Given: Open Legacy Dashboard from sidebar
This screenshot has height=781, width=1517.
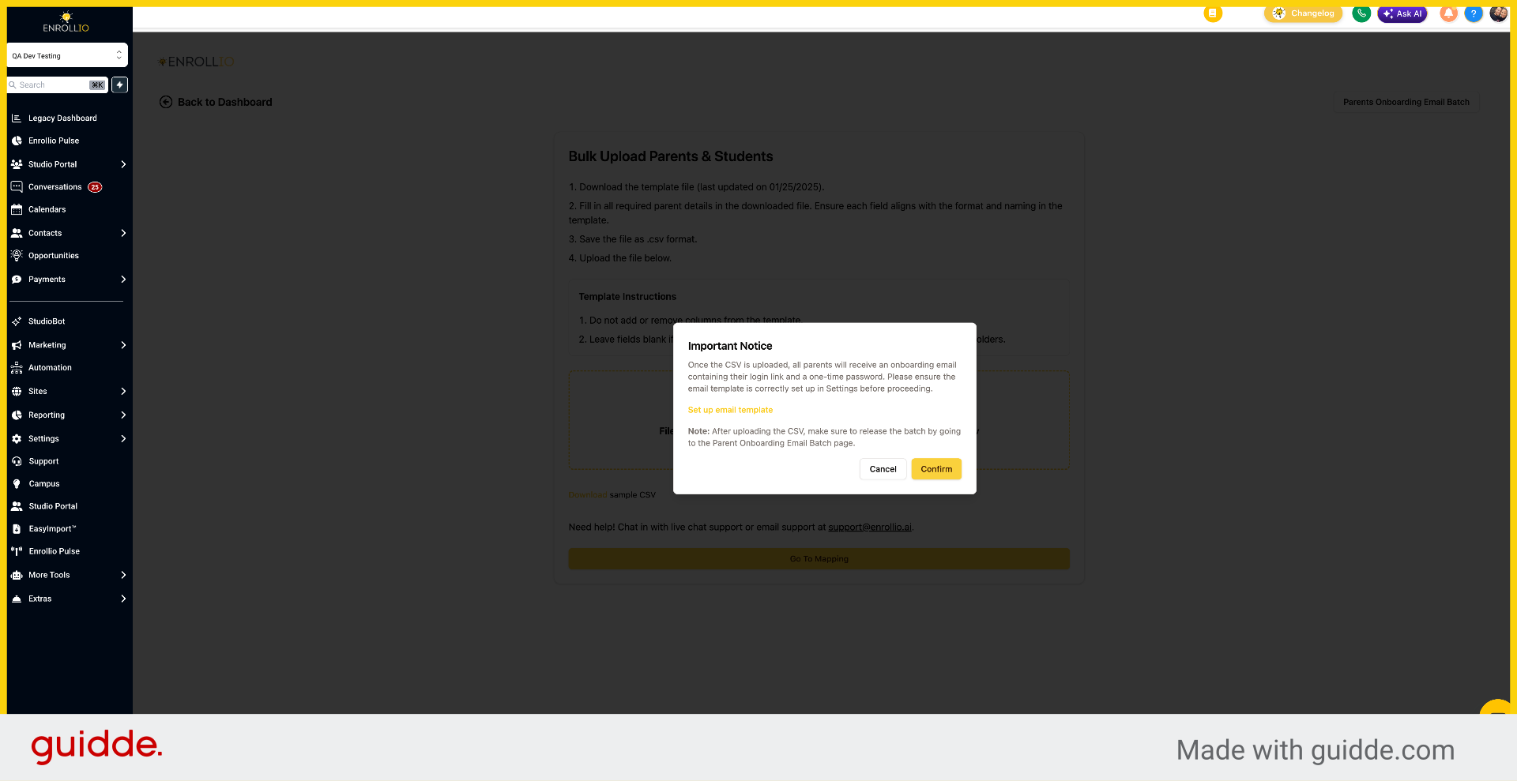Looking at the screenshot, I should (62, 118).
